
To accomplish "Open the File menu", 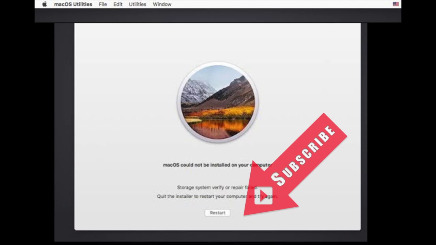I will [103, 4].
